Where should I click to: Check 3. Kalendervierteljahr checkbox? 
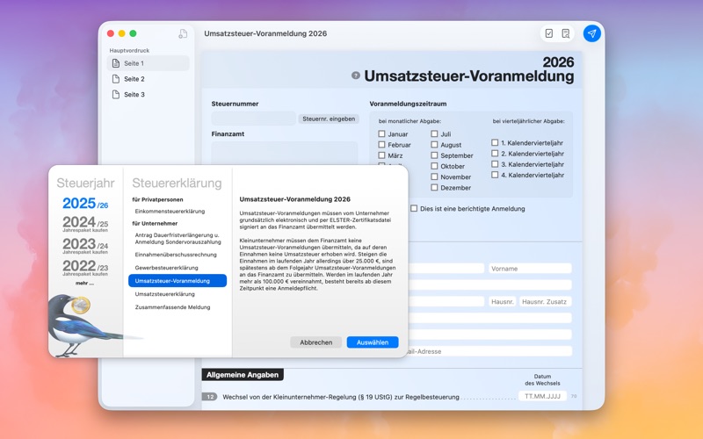pos(495,164)
